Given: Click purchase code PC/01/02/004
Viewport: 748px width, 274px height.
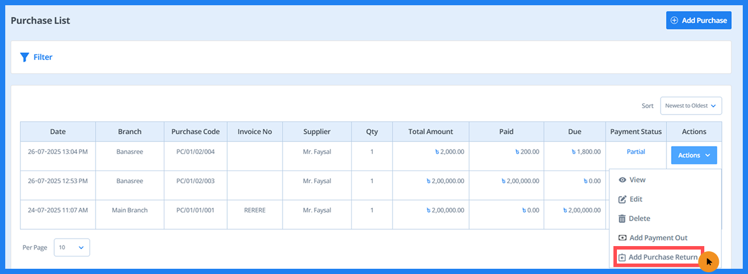Looking at the screenshot, I should pyautogui.click(x=195, y=152).
